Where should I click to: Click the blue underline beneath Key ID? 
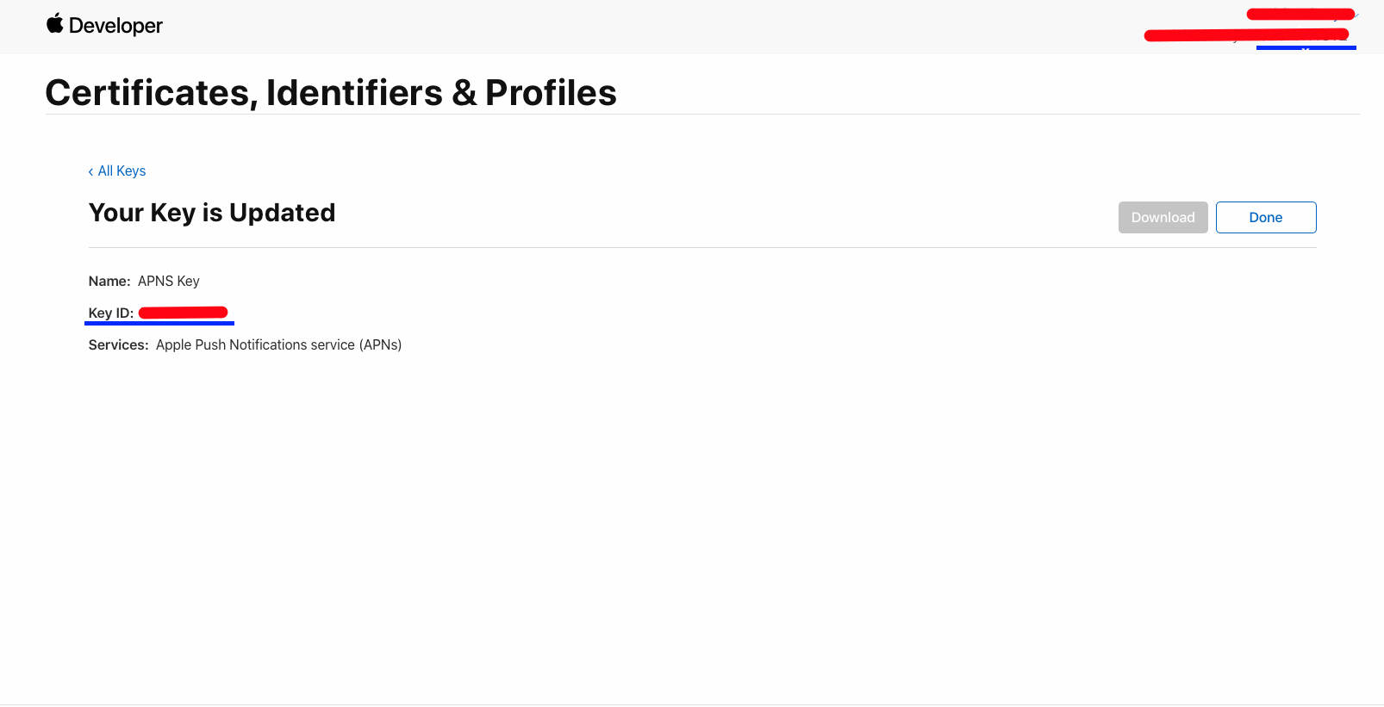point(159,324)
